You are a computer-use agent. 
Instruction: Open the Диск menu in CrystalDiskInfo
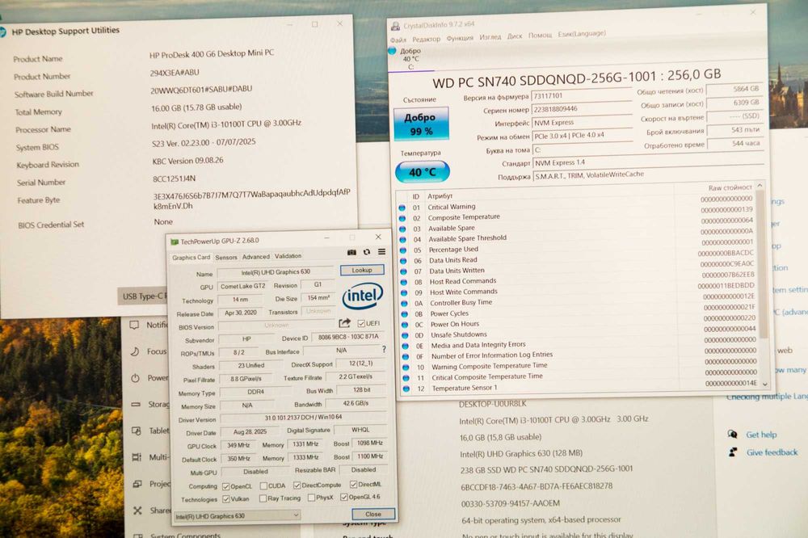(x=514, y=36)
